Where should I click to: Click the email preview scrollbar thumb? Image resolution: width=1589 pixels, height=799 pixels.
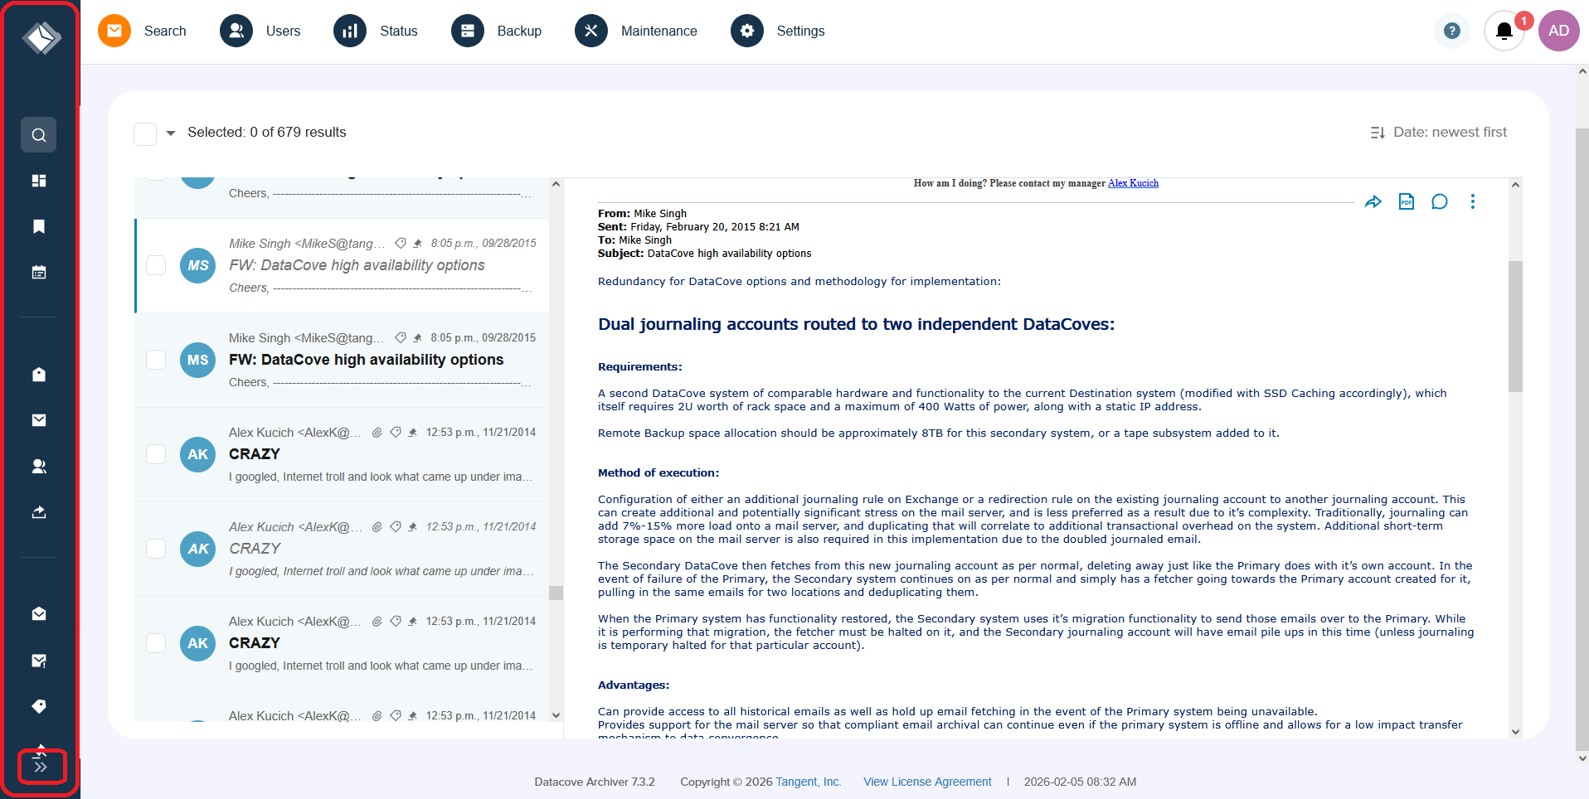click(1515, 326)
